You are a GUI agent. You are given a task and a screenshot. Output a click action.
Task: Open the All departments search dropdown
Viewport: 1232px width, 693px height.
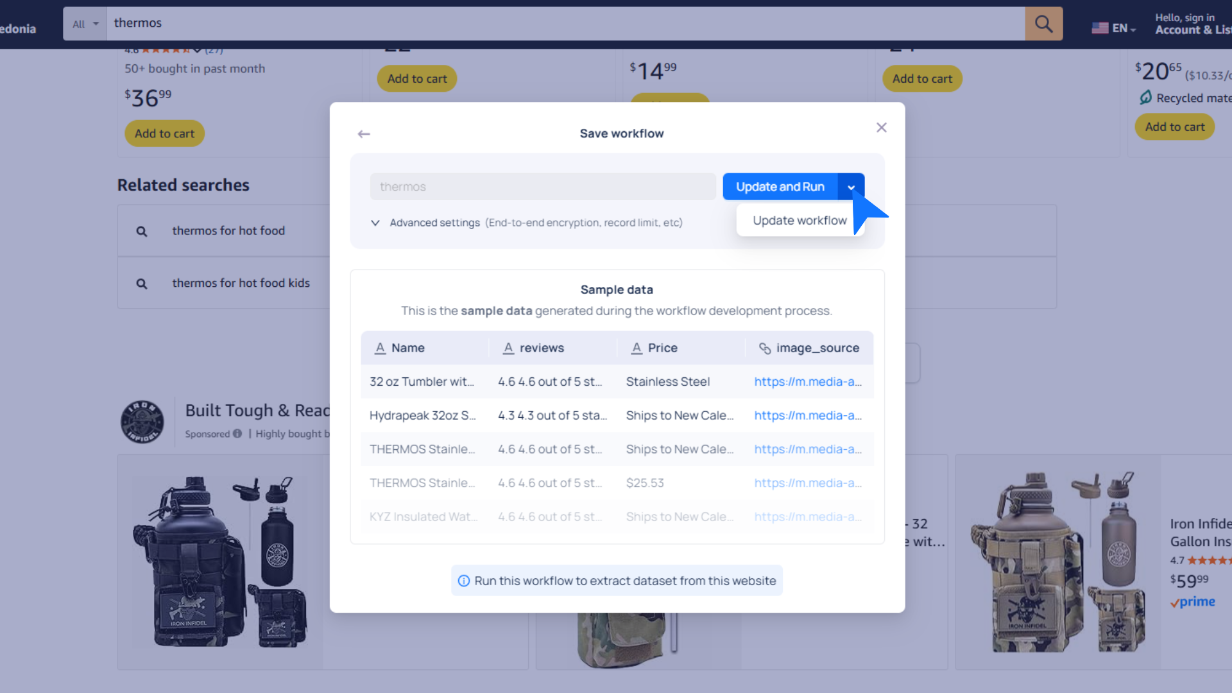tap(85, 24)
